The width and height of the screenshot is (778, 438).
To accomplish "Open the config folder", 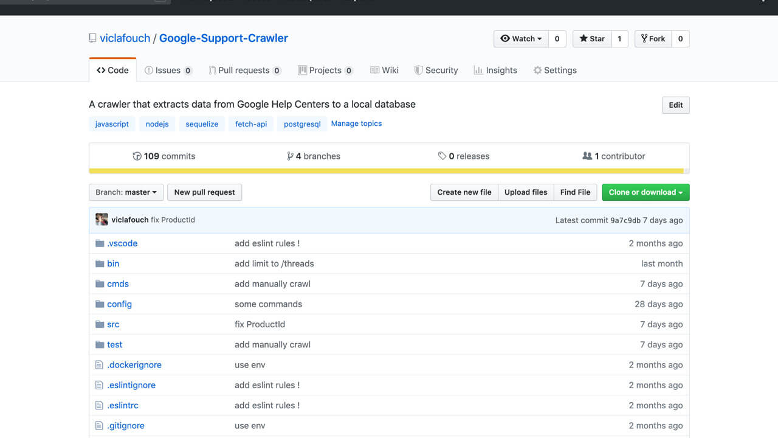I will click(120, 304).
